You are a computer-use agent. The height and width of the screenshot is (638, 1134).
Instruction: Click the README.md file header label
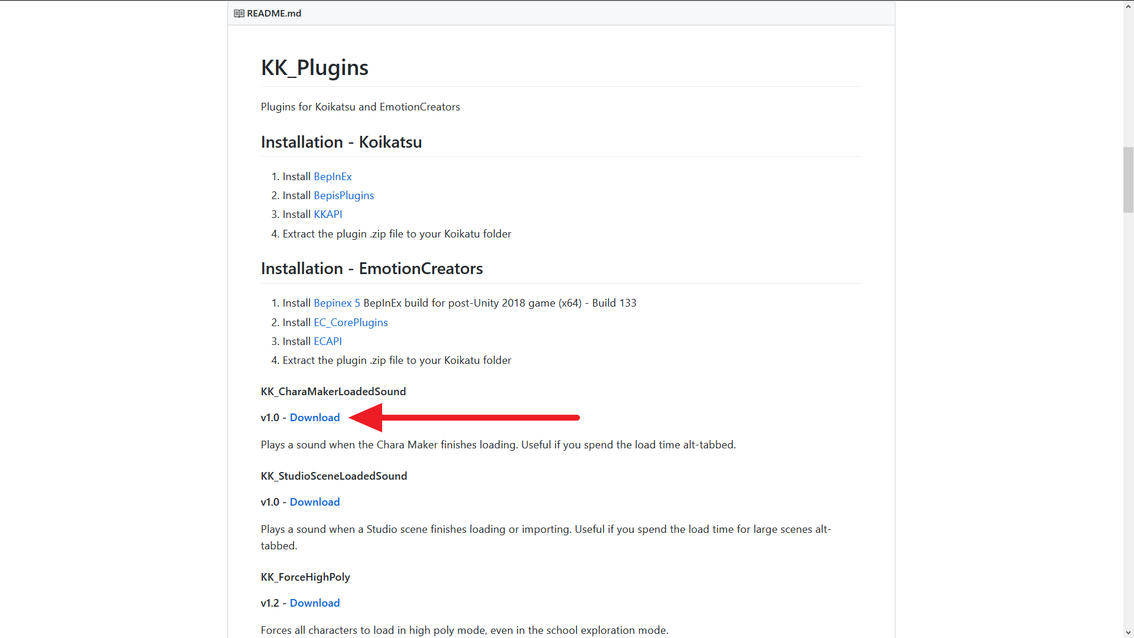(274, 13)
